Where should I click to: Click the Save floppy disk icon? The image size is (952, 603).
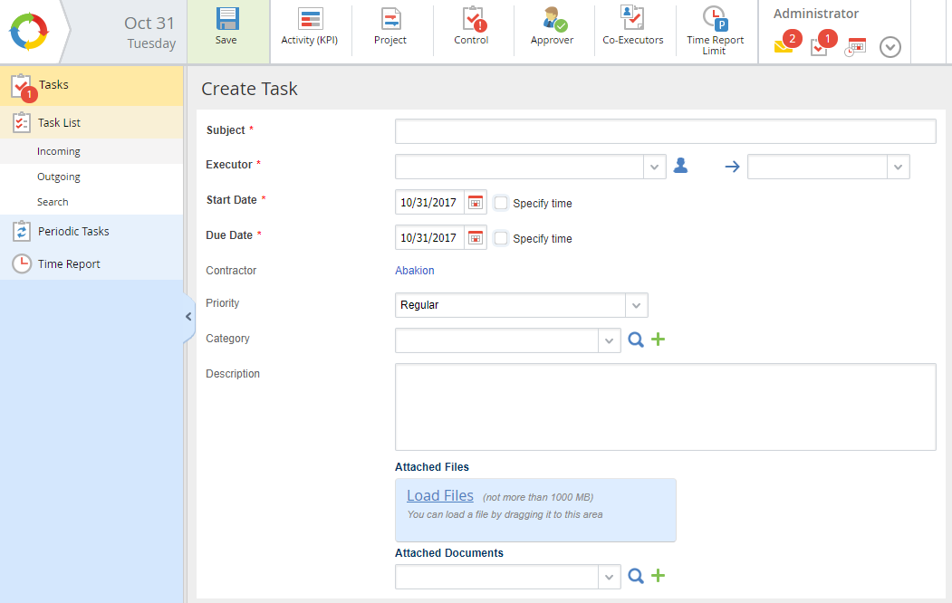pyautogui.click(x=226, y=20)
